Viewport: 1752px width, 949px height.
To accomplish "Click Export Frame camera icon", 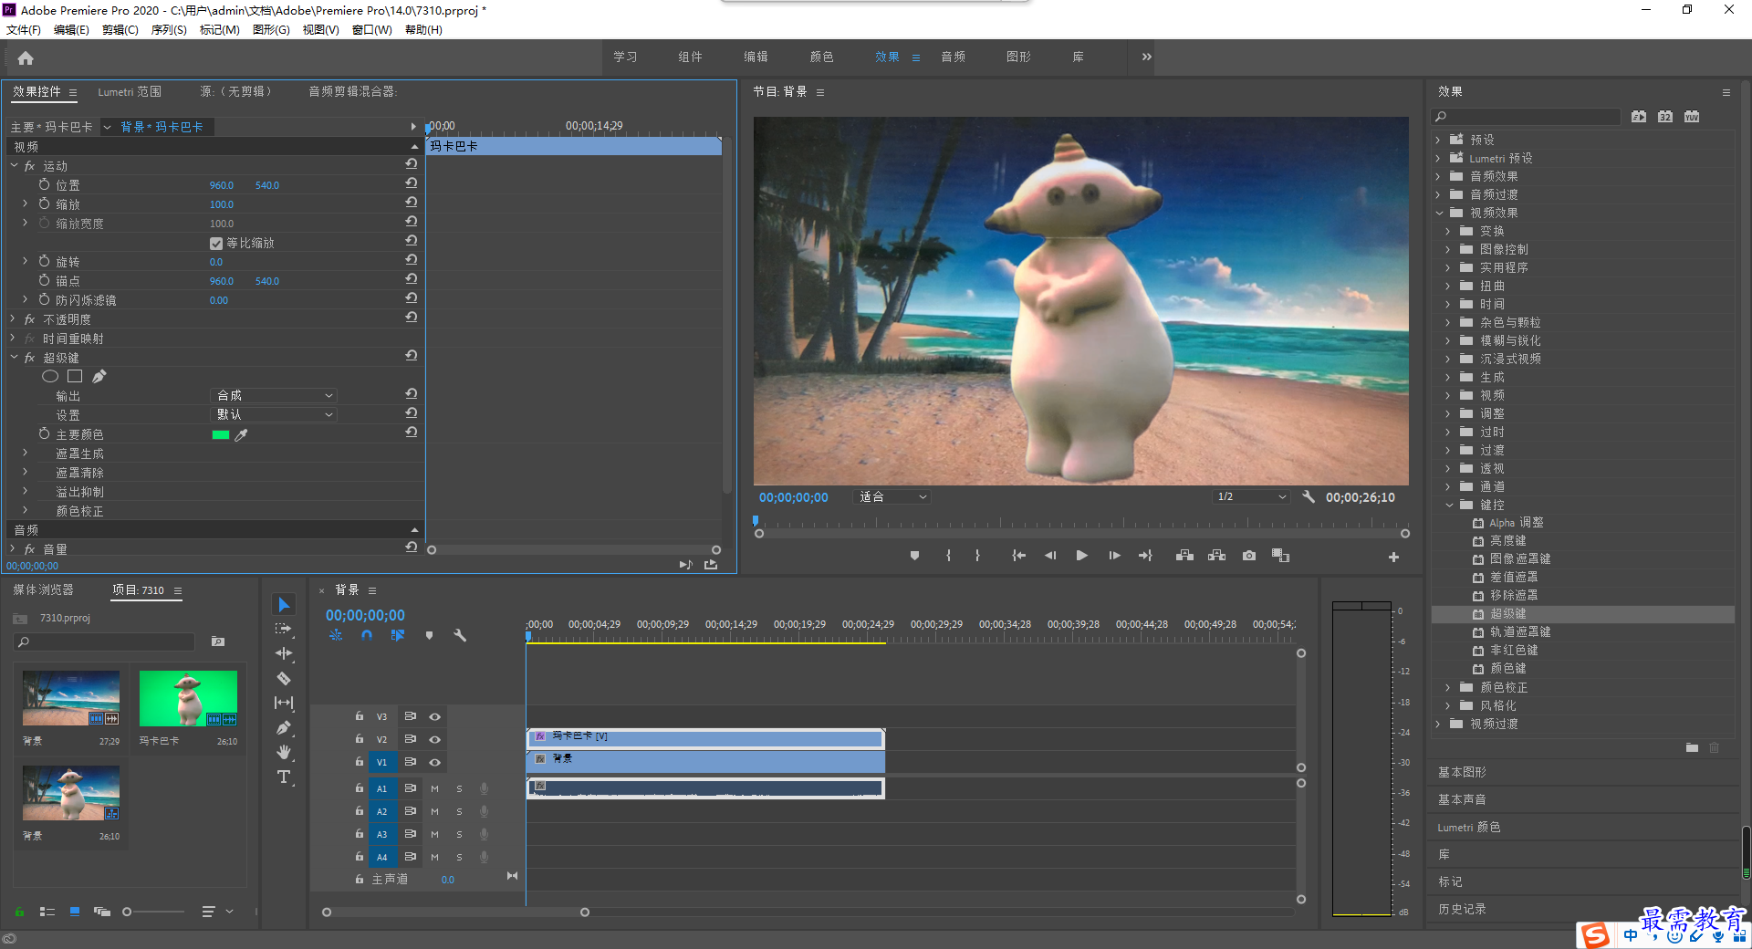I will pos(1249,556).
